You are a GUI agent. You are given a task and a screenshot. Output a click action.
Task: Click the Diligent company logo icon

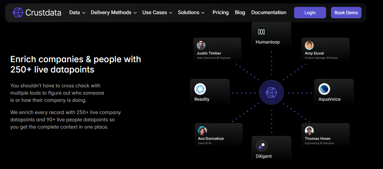tap(261, 146)
